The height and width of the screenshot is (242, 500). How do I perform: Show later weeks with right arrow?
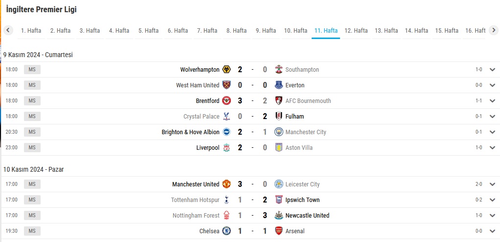(x=494, y=30)
